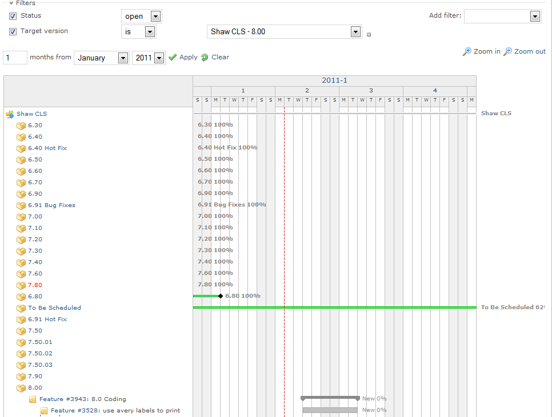This screenshot has width=552, height=417.
Task: Open the 2011 year dropdown
Action: (149, 58)
